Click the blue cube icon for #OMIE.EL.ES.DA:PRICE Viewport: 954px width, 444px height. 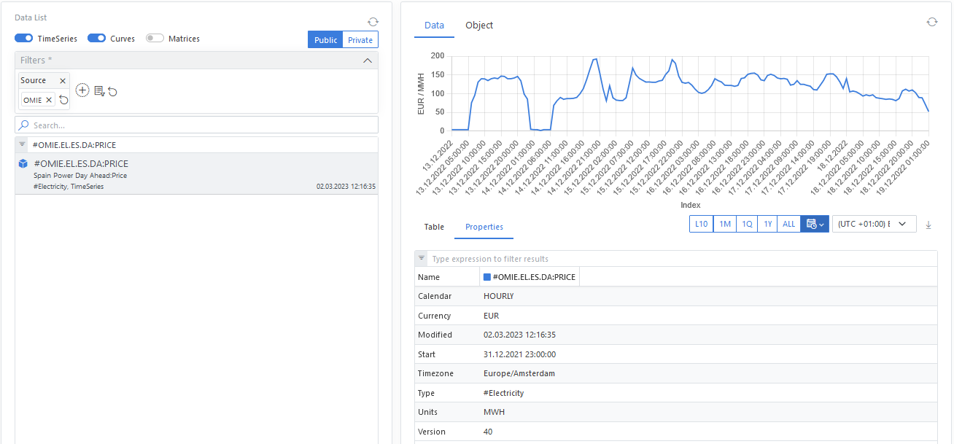pyautogui.click(x=23, y=164)
